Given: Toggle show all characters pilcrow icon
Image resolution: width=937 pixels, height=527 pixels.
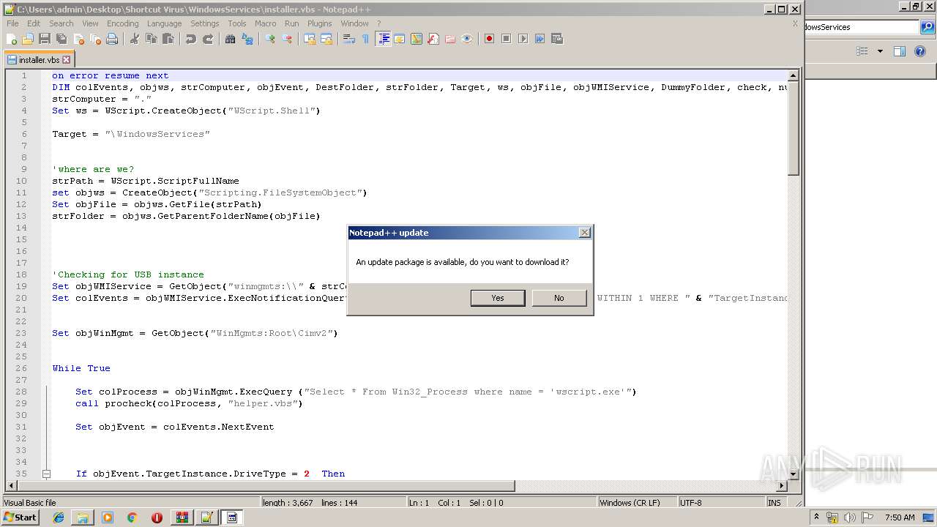Looking at the screenshot, I should (365, 39).
